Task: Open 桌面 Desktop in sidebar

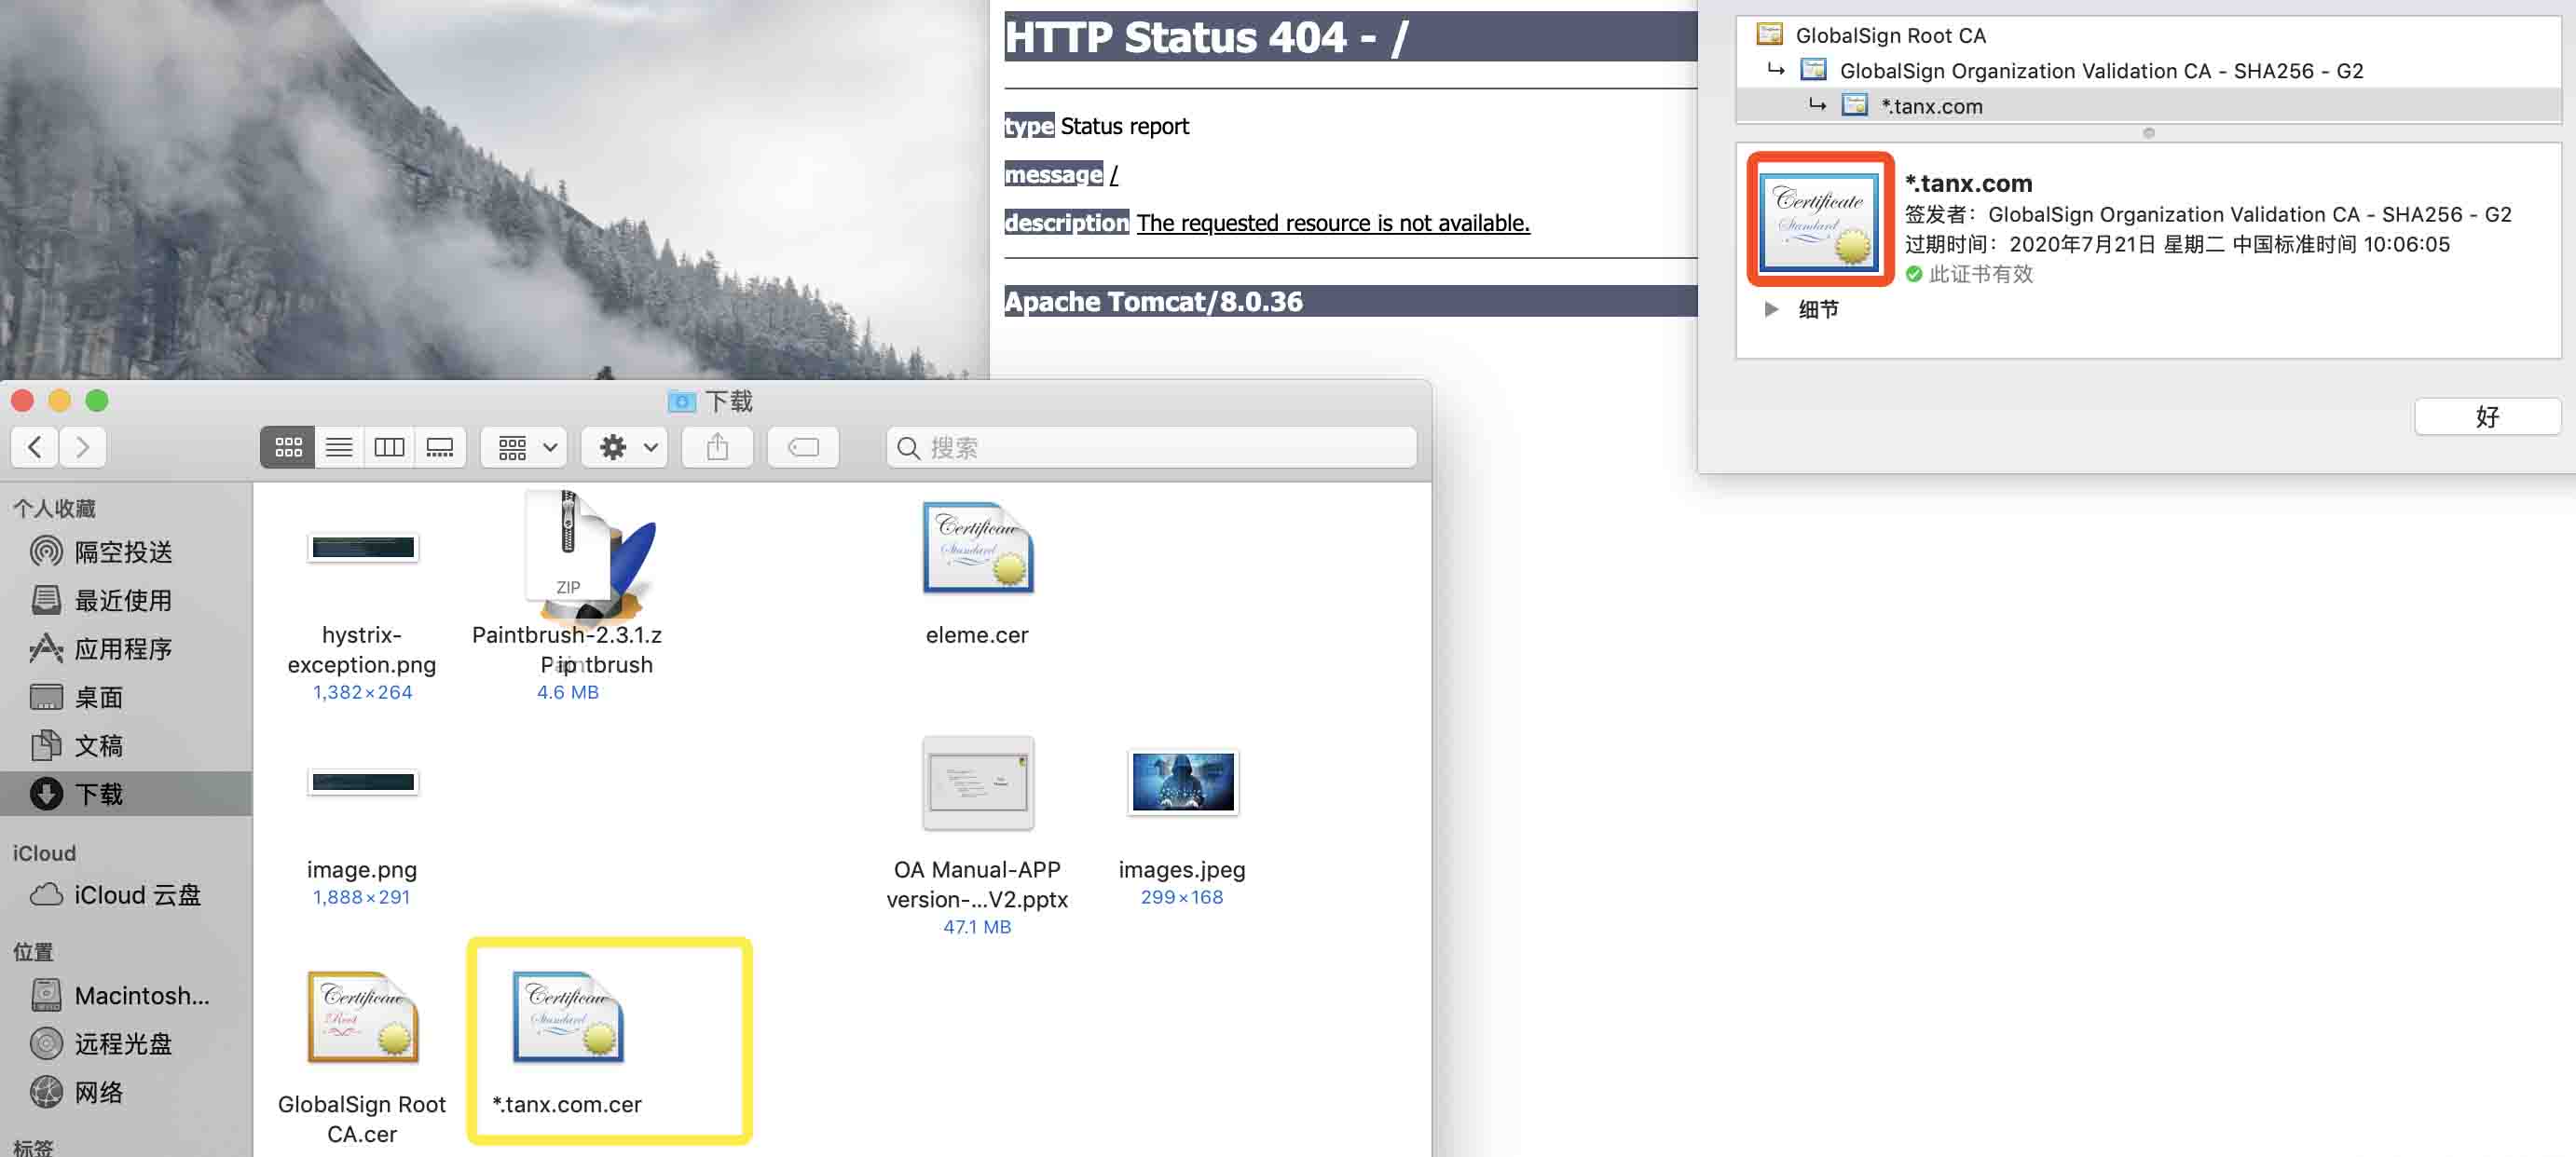Action: click(x=126, y=698)
